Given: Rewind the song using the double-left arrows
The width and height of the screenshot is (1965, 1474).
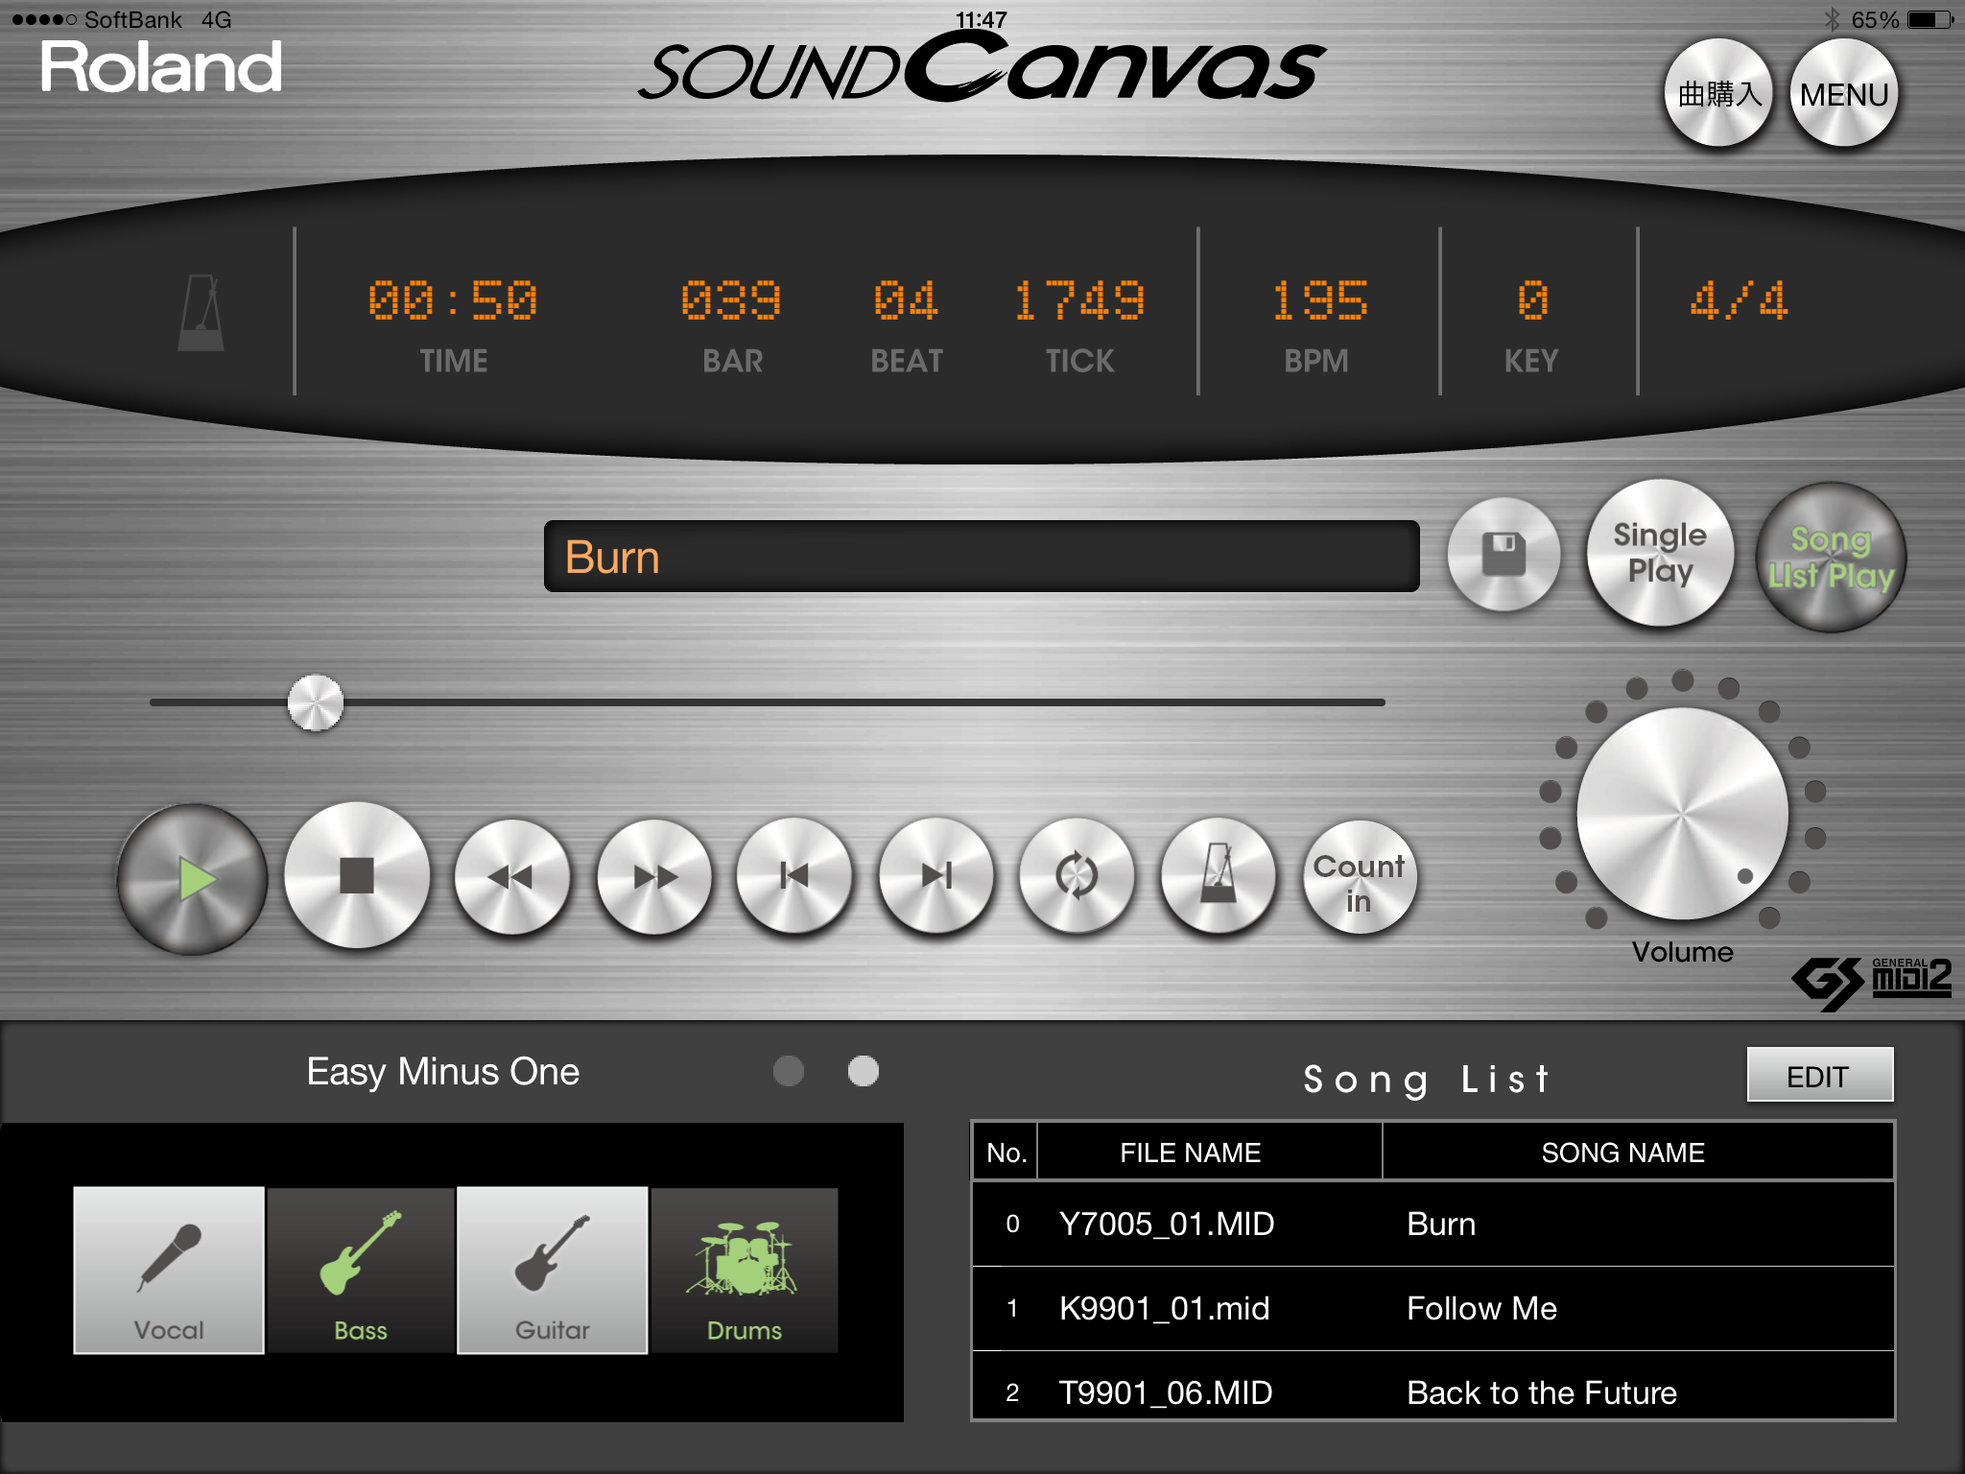Looking at the screenshot, I should pyautogui.click(x=512, y=876).
